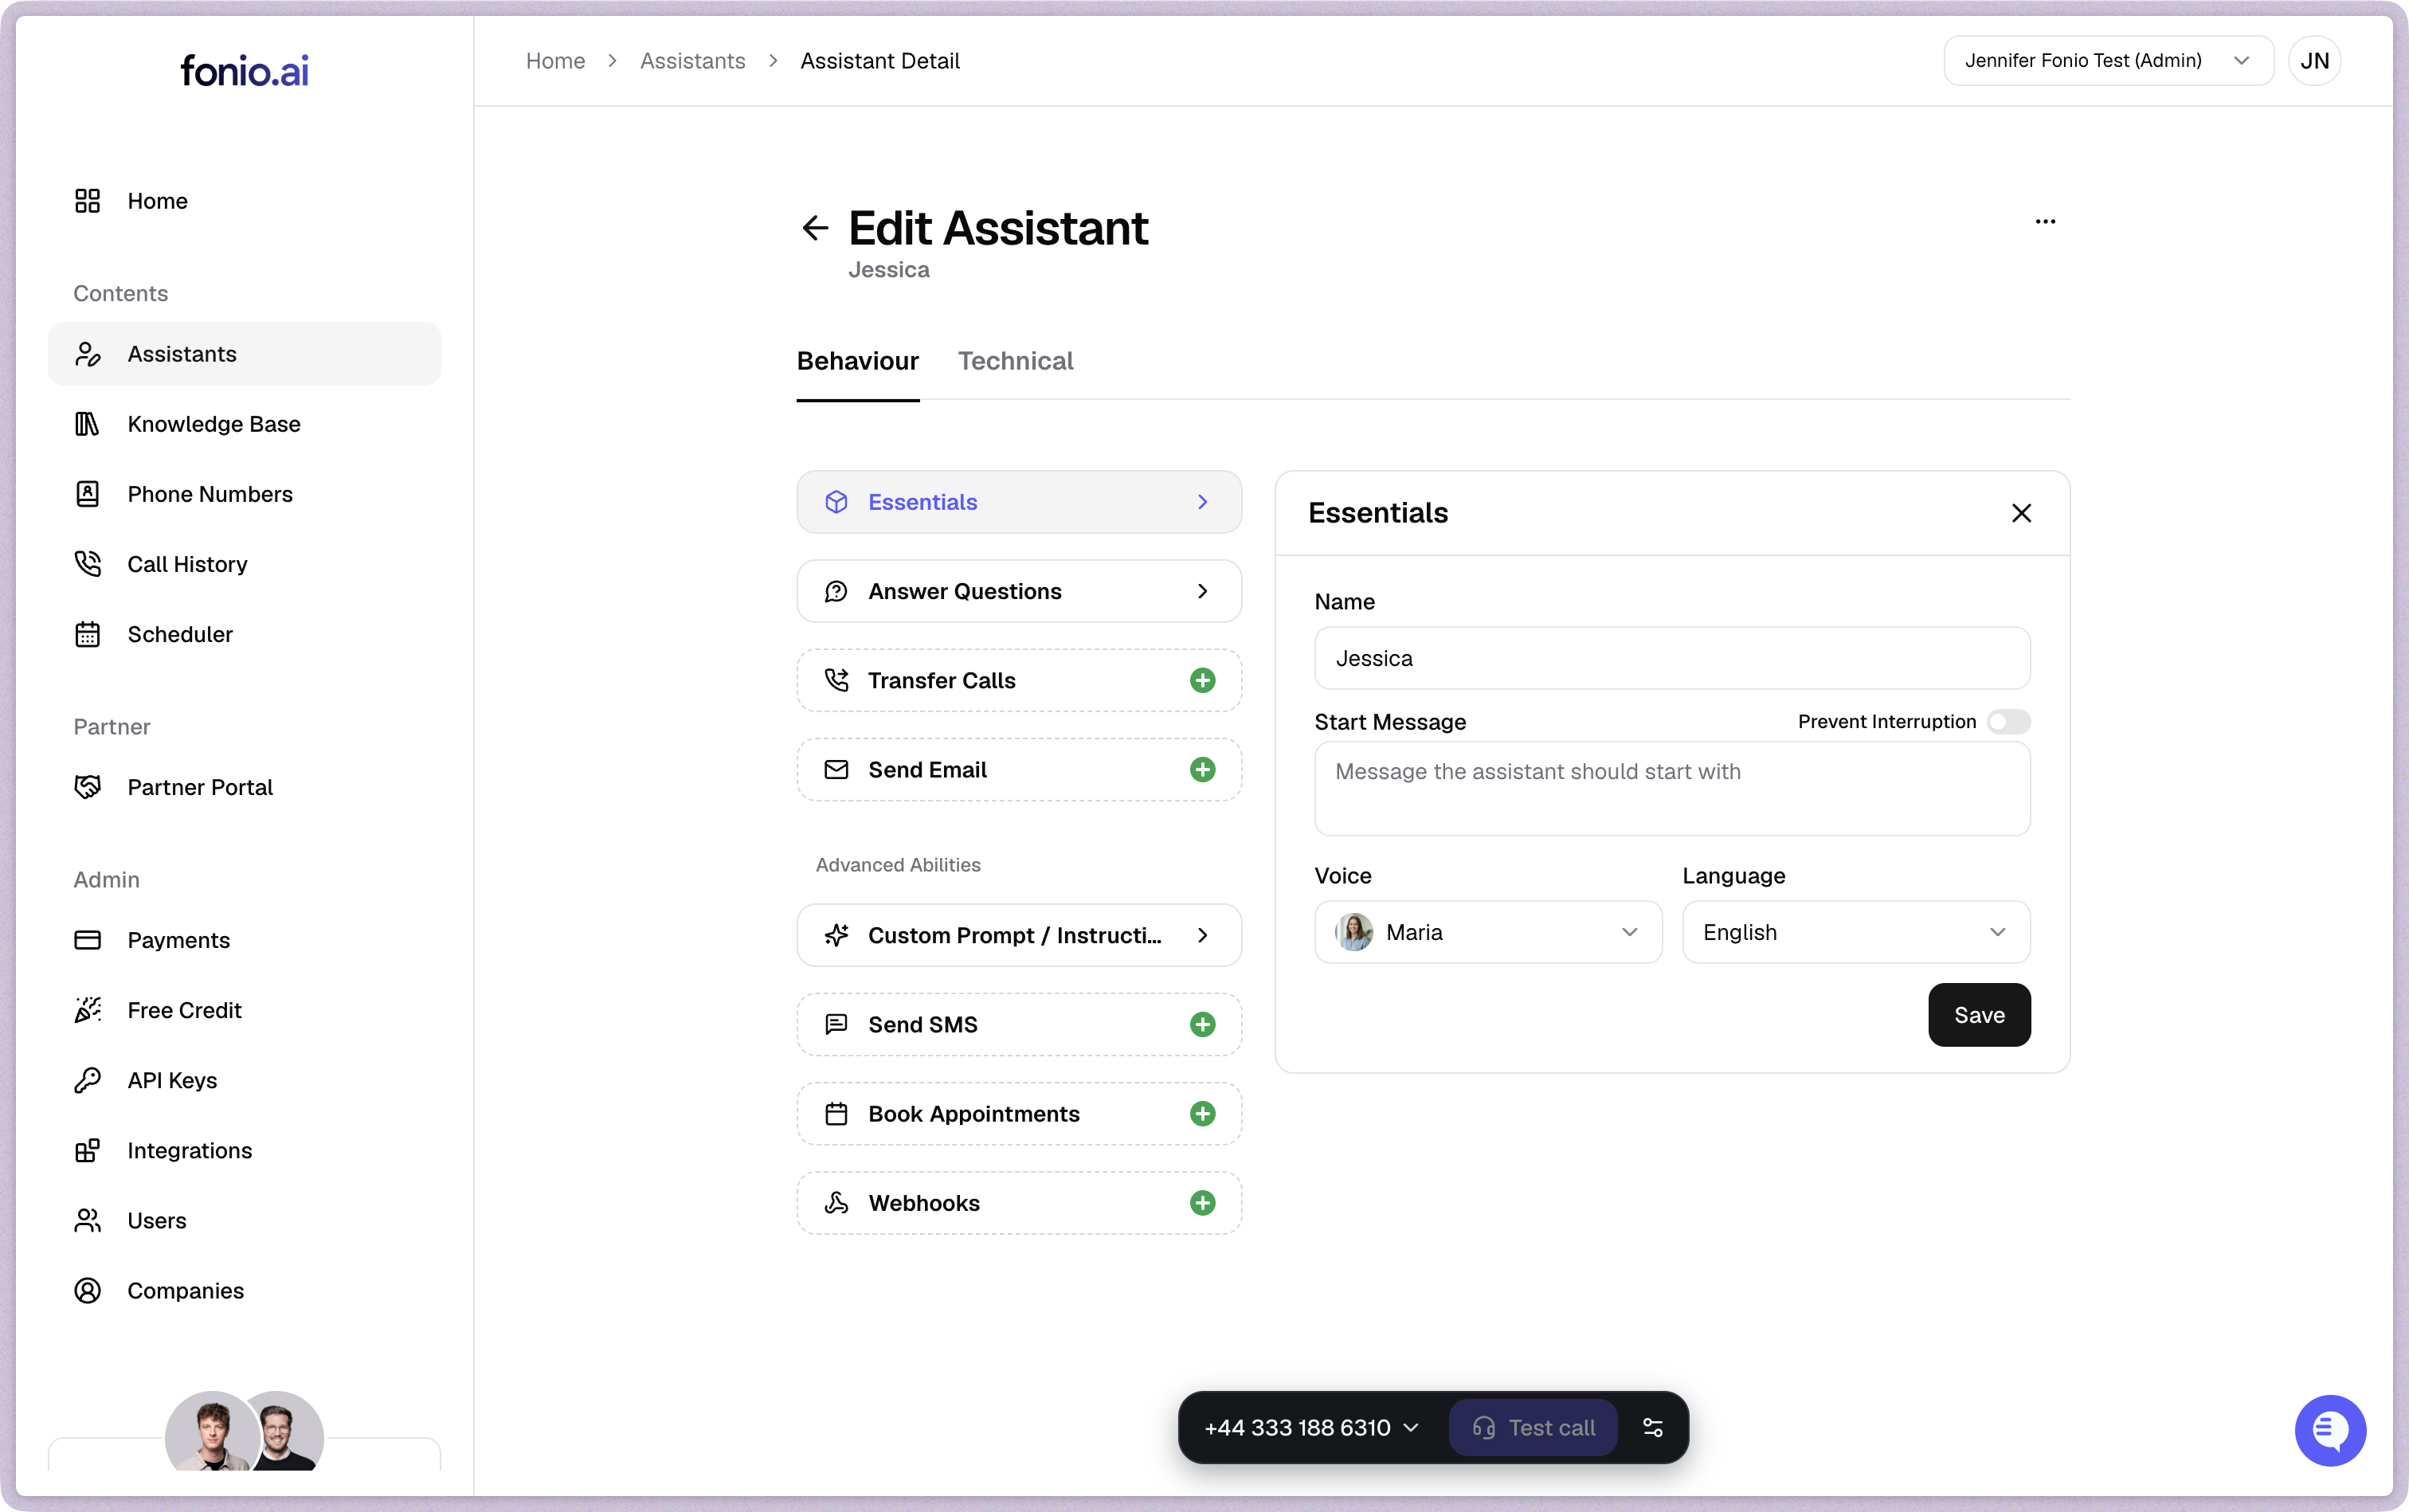2409x1512 pixels.
Task: Add the Send Email ability with the green plus
Action: click(1202, 770)
